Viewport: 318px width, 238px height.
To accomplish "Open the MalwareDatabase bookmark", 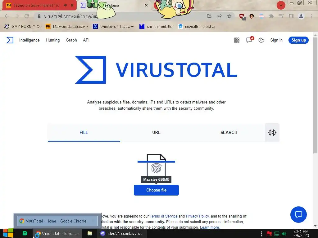I will 67,26.
